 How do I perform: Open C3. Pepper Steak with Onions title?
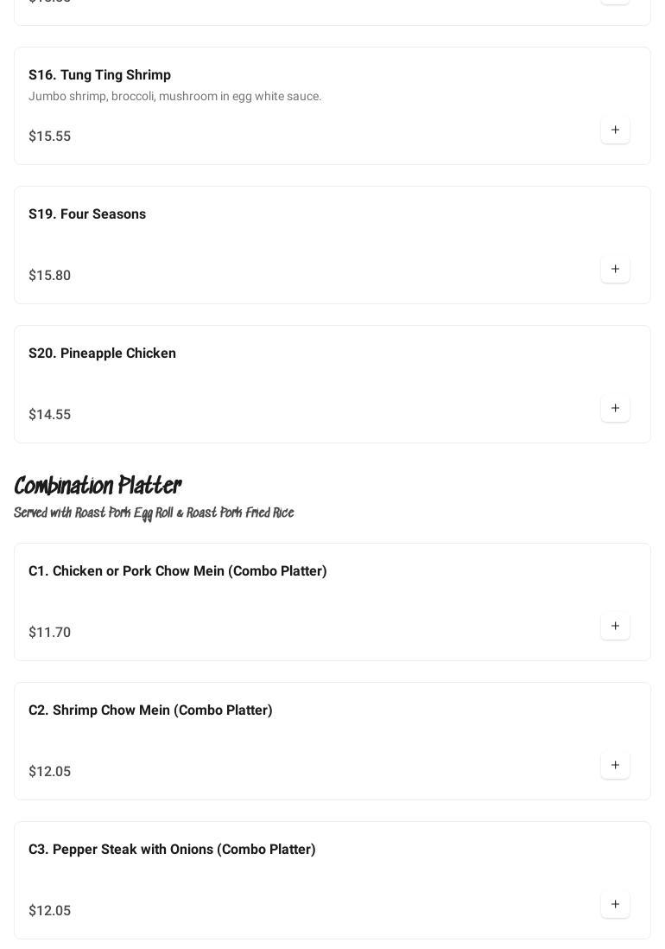[x=172, y=850]
